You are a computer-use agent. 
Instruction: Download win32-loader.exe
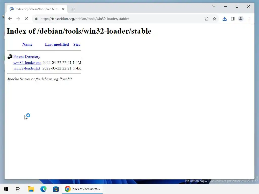(27, 63)
